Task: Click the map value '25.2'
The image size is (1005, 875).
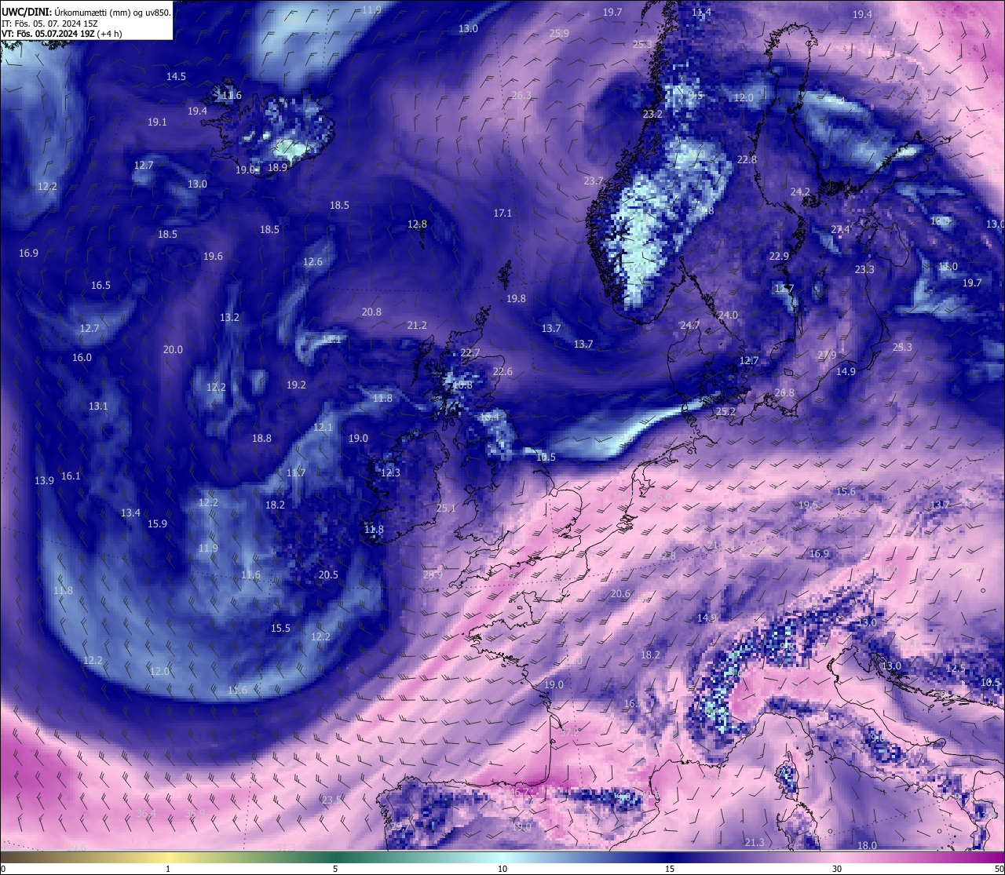Action: [725, 412]
